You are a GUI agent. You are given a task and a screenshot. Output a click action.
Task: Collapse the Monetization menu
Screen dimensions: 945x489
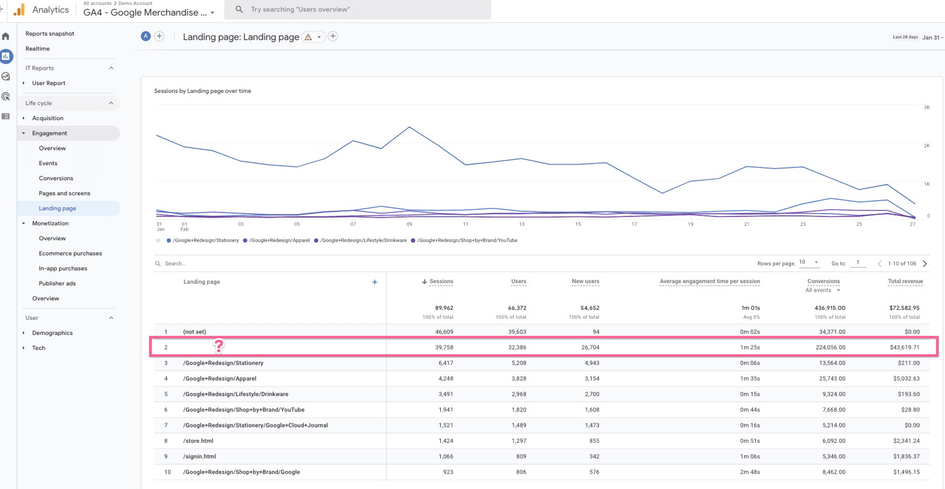(x=23, y=223)
